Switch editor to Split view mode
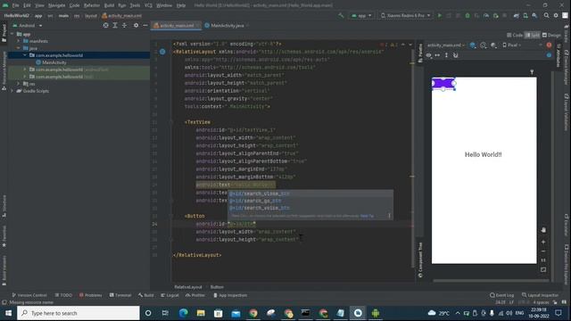This screenshot has width=571, height=321. 533,35
